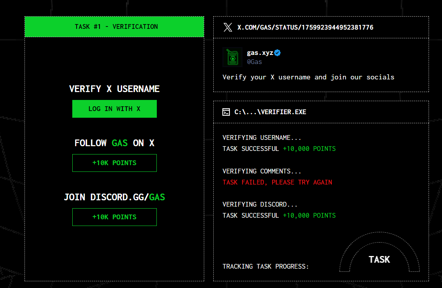Click the VERIFYING DISCORD... line
442x288 pixels.
coord(260,204)
